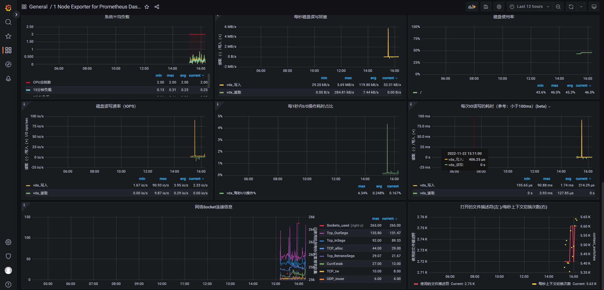
Task: Show info icon on IO latency beta panel
Action: 411,104
